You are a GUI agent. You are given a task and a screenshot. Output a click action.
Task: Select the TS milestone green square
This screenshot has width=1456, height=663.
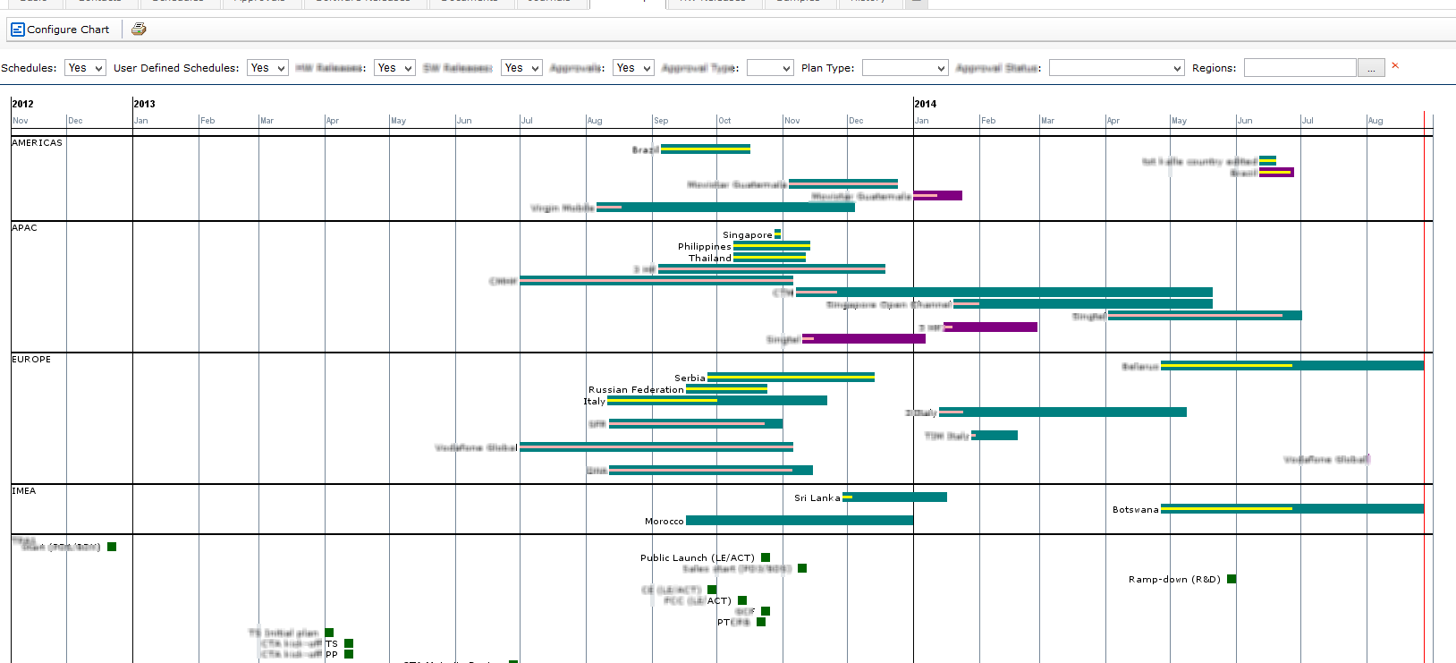[349, 643]
